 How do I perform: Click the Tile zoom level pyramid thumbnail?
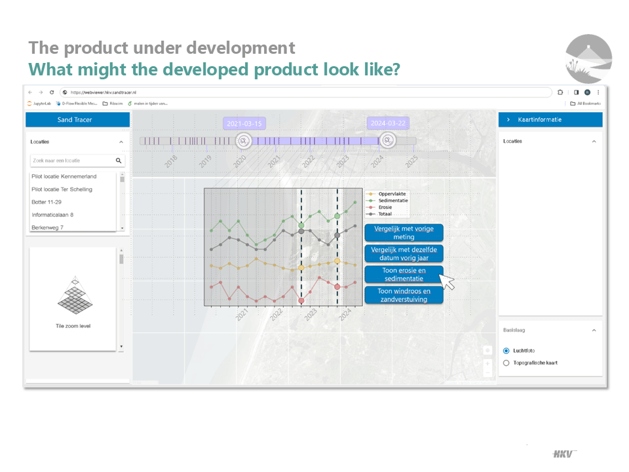click(75, 296)
